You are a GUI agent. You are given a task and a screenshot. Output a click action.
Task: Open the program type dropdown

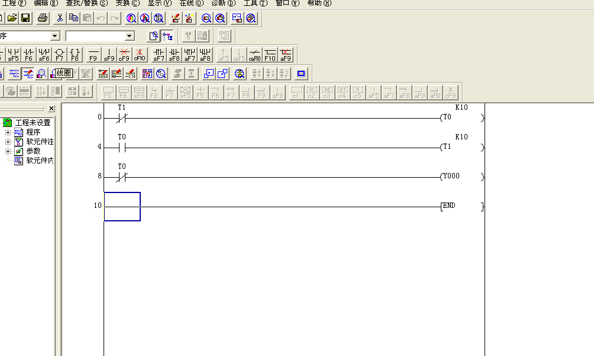pyautogui.click(x=55, y=36)
